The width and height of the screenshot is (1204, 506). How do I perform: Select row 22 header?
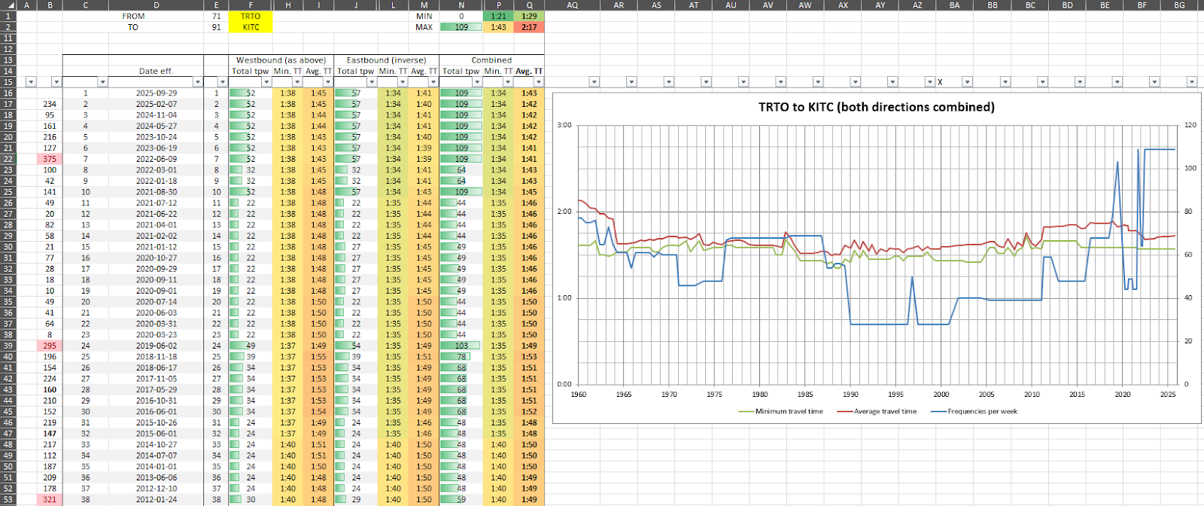point(8,159)
